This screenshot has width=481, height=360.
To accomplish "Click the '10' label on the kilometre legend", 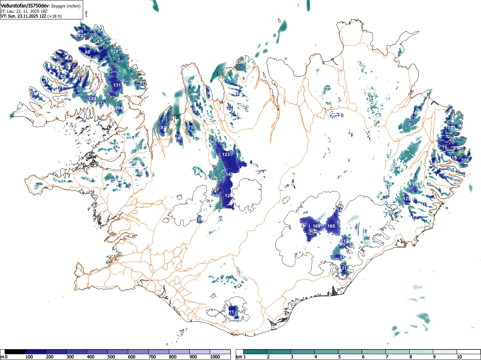I will pos(459,357).
